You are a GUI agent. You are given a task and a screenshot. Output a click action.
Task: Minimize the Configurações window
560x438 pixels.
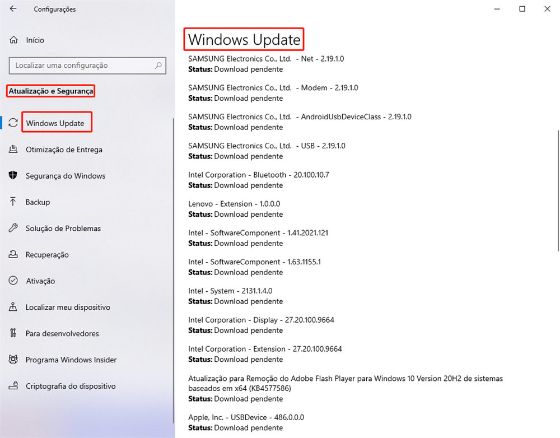(x=497, y=8)
